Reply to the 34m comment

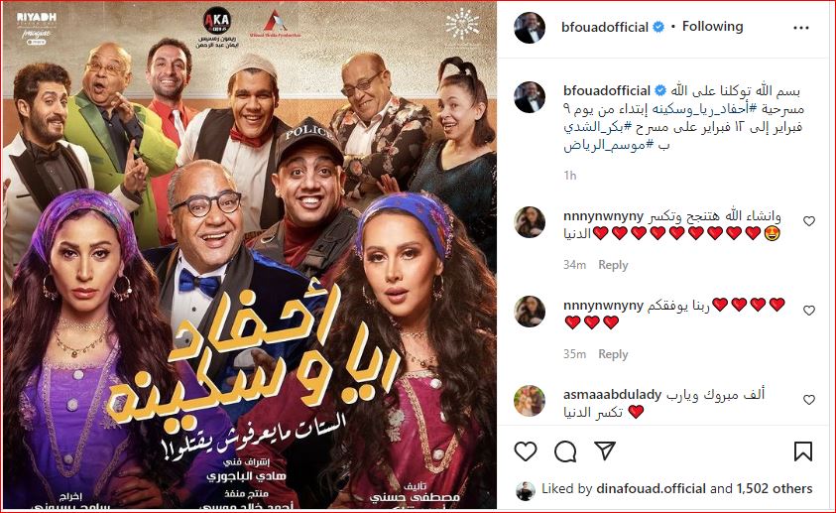coord(613,265)
